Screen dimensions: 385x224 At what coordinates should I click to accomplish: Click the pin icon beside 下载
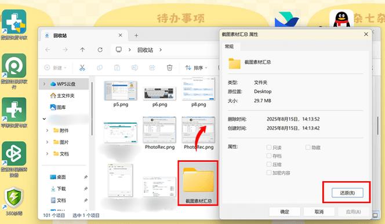(86, 189)
